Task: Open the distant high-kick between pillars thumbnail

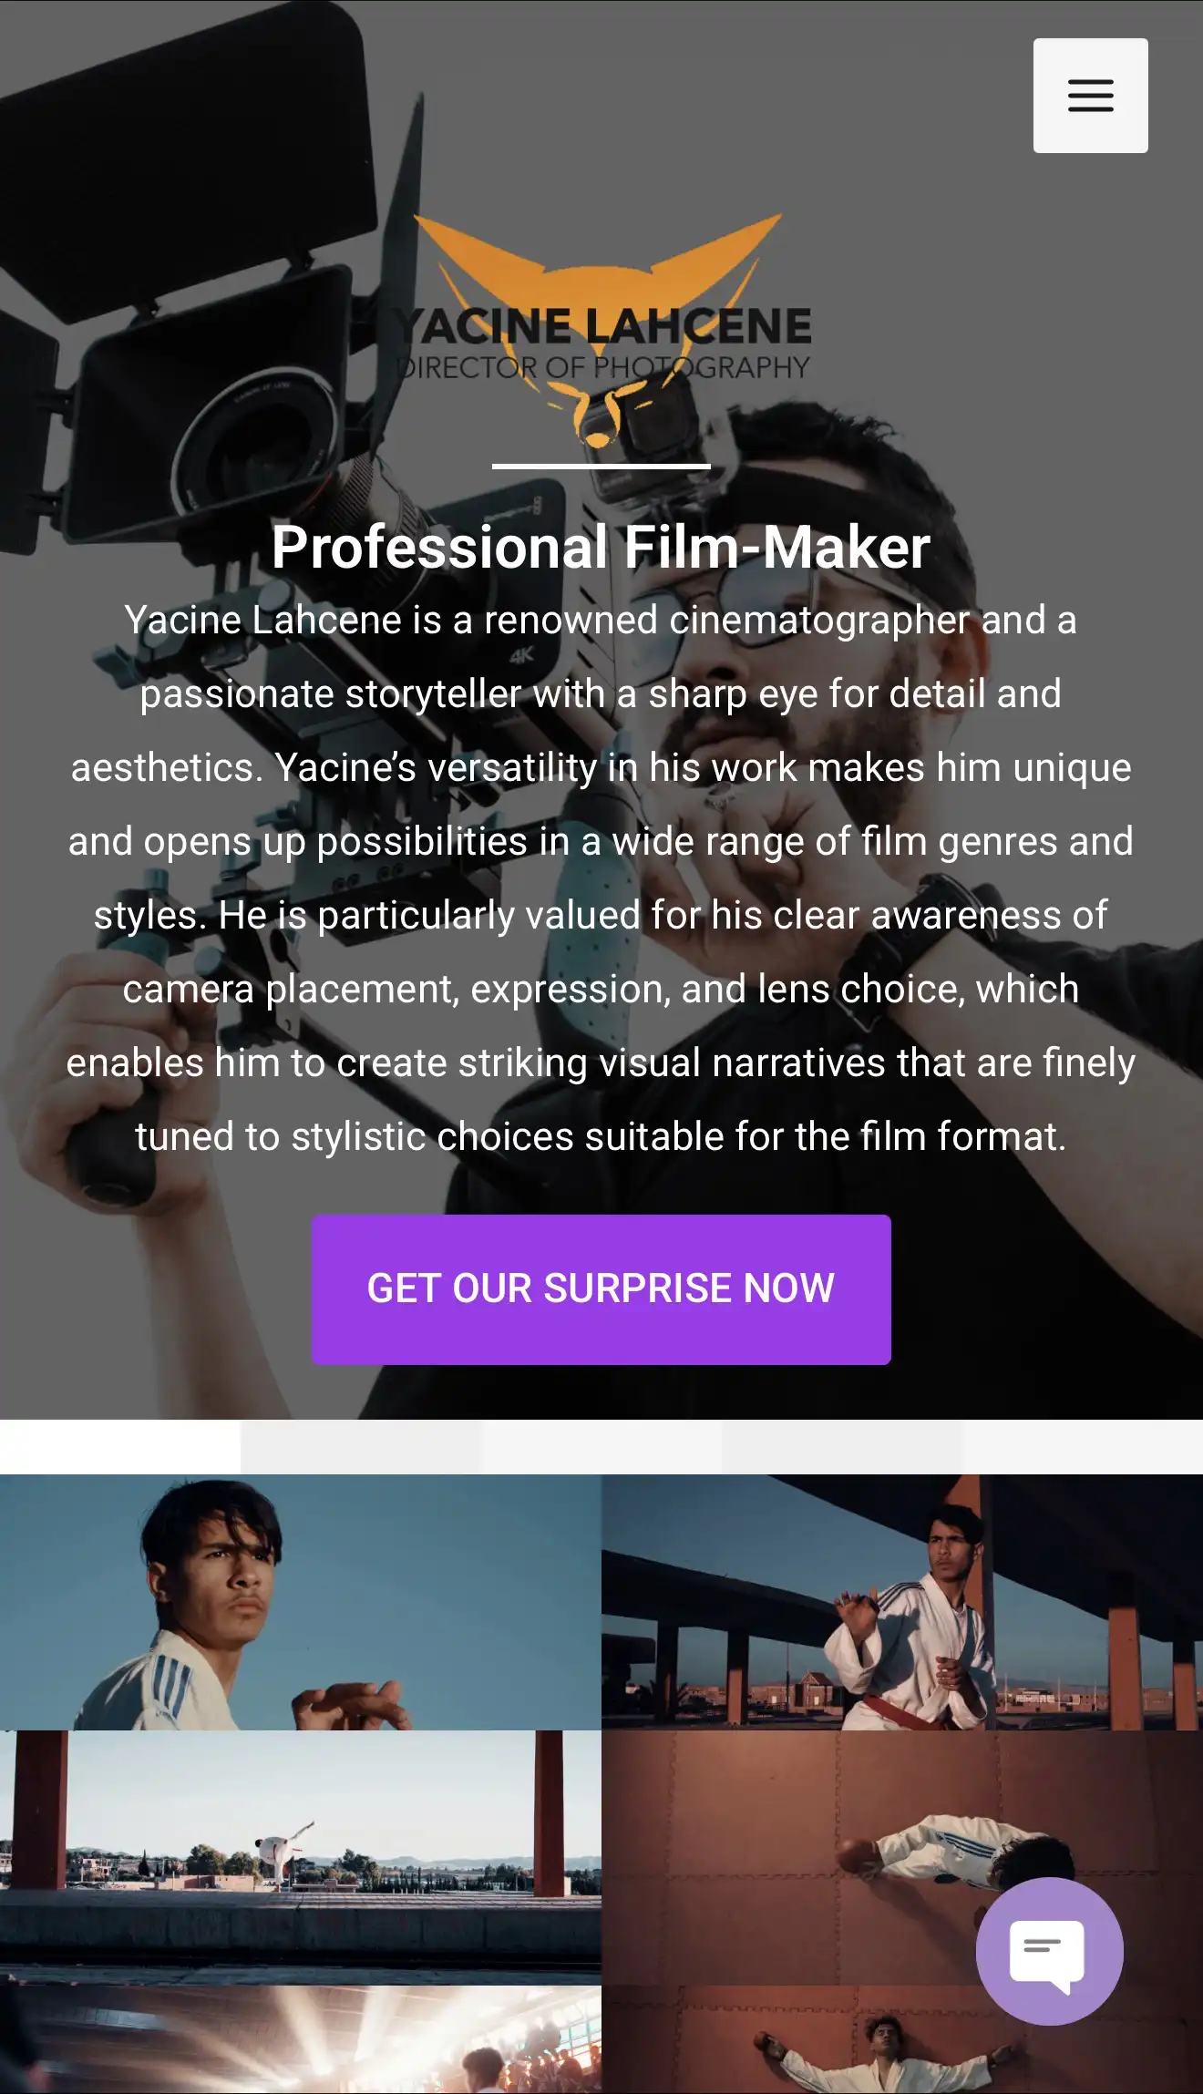Action: coord(301,1857)
